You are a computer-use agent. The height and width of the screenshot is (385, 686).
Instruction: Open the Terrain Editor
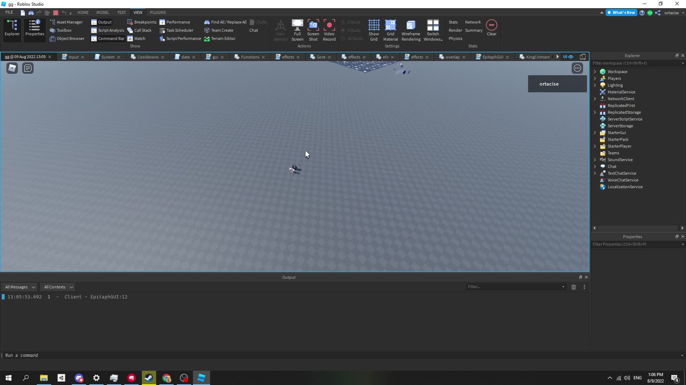point(220,38)
